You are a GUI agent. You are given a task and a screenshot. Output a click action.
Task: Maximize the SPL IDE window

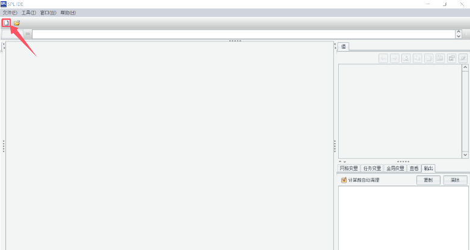point(445,4)
